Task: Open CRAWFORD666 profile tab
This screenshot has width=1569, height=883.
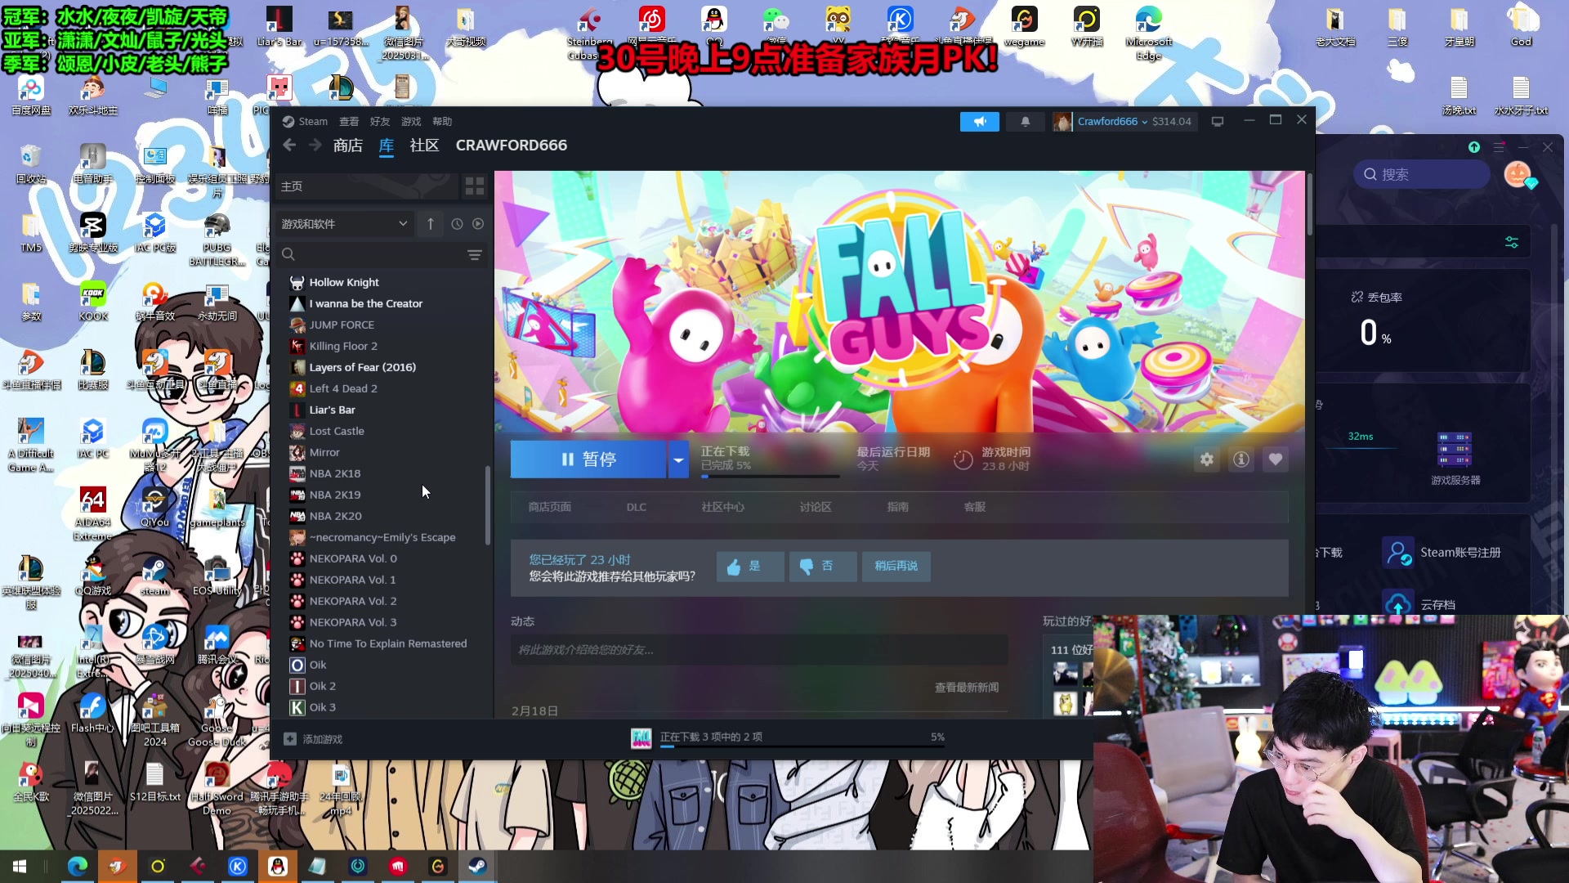Action: coord(512,146)
